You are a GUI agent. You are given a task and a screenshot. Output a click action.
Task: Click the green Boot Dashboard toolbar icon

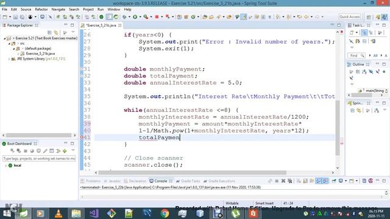pyautogui.click(x=102, y=17)
